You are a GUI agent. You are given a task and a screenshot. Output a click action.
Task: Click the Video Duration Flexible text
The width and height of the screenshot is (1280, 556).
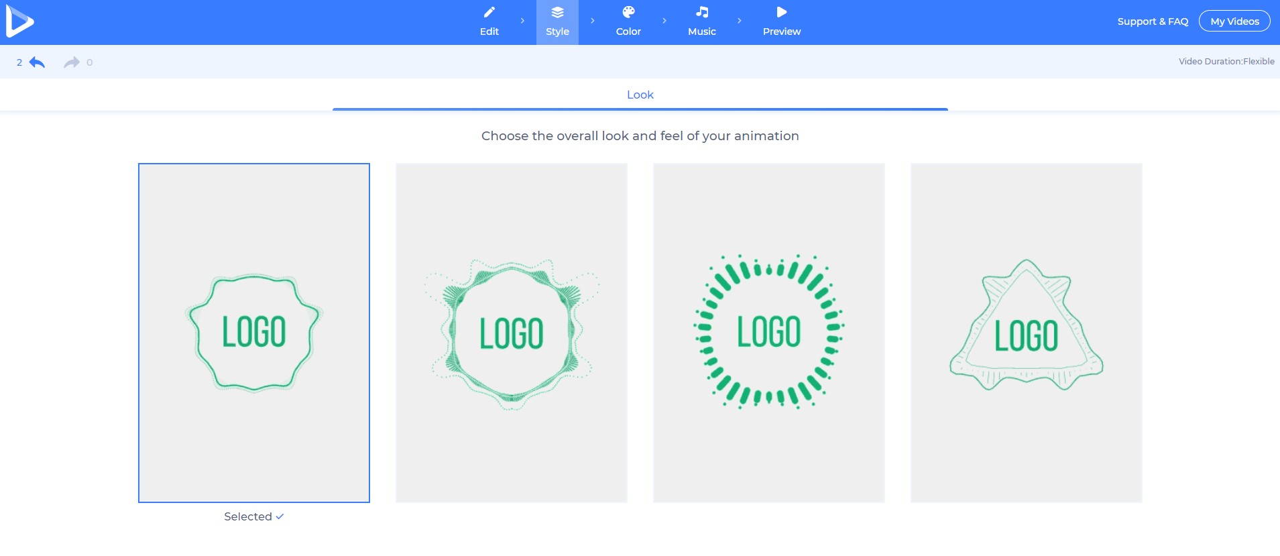(x=1226, y=61)
